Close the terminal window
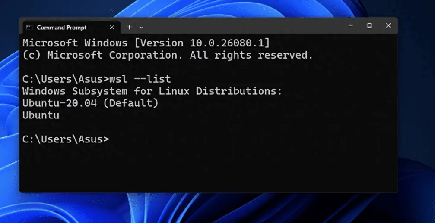 [388, 26]
